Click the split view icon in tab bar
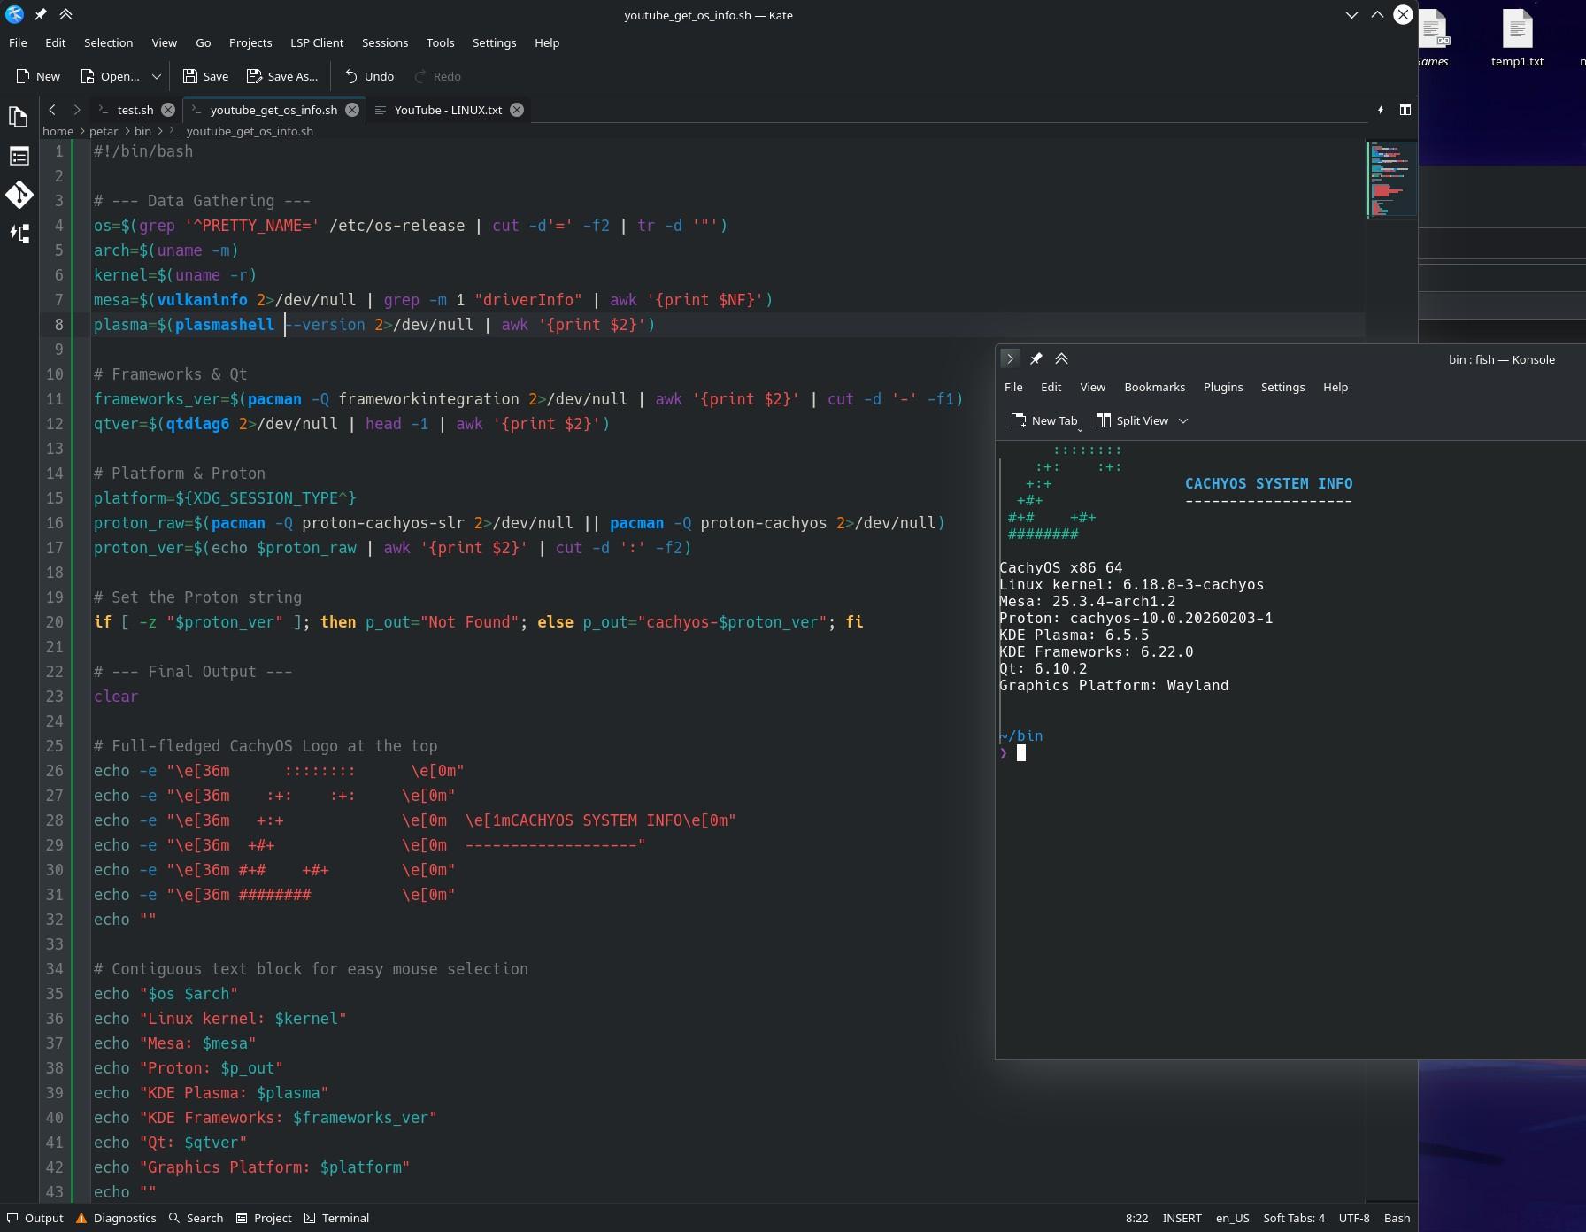 pos(1405,110)
